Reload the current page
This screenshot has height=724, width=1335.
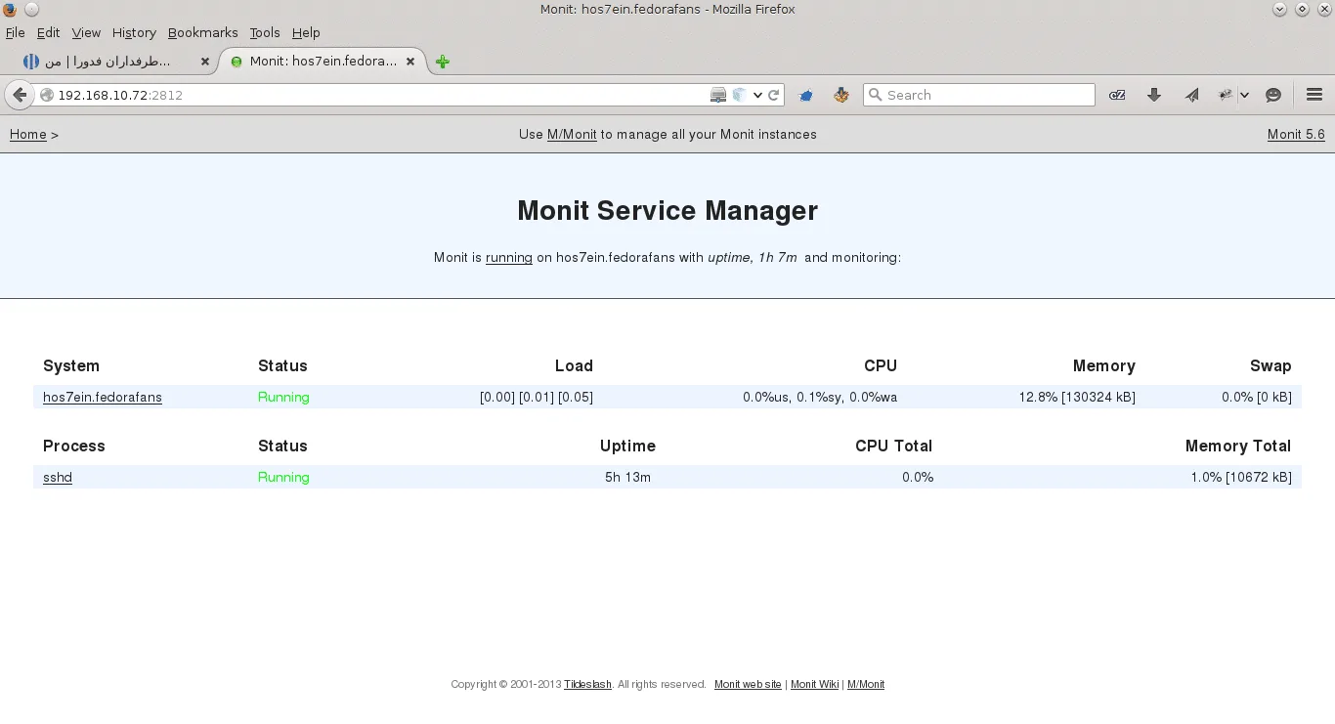coord(772,95)
